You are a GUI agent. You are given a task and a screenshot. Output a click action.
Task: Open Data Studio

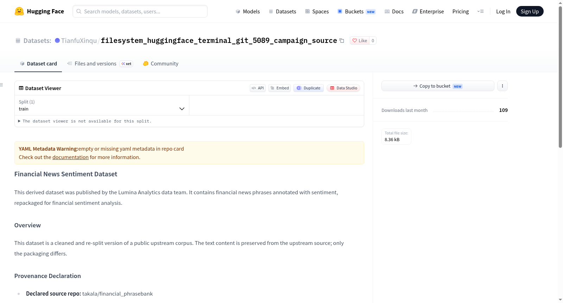pyautogui.click(x=343, y=88)
